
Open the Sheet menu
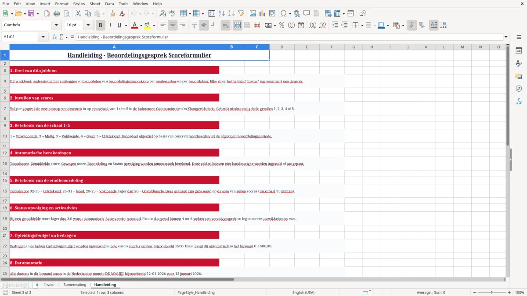(x=95, y=4)
